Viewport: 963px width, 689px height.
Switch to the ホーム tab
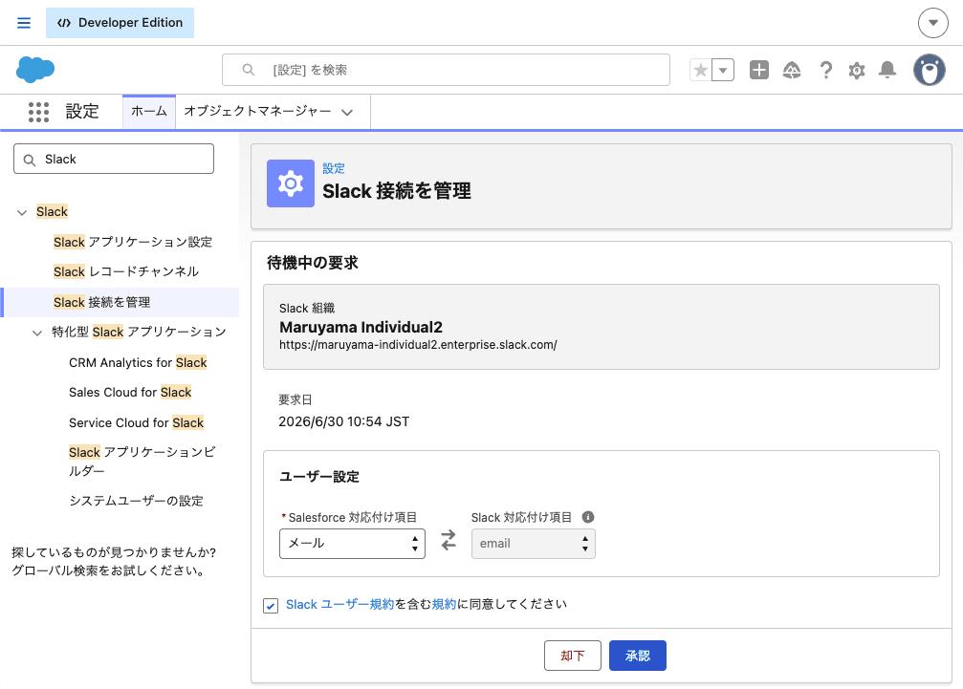[149, 111]
